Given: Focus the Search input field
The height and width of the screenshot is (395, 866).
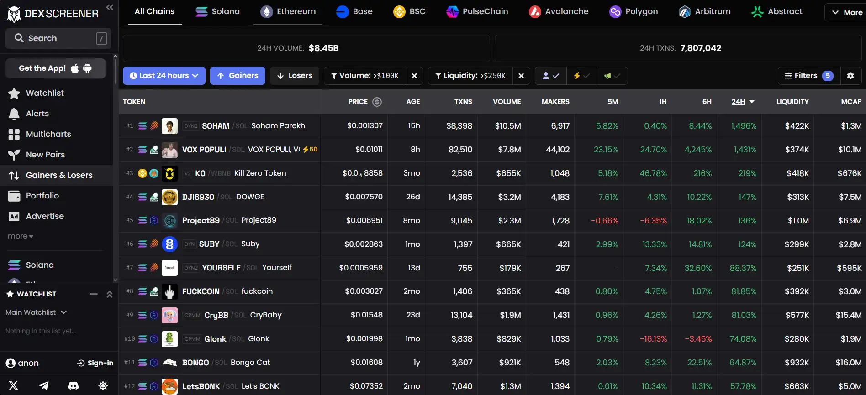Looking at the screenshot, I should pos(58,38).
